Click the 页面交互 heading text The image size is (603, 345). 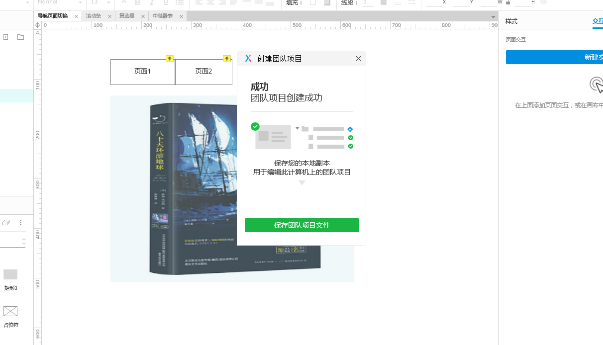(x=515, y=39)
